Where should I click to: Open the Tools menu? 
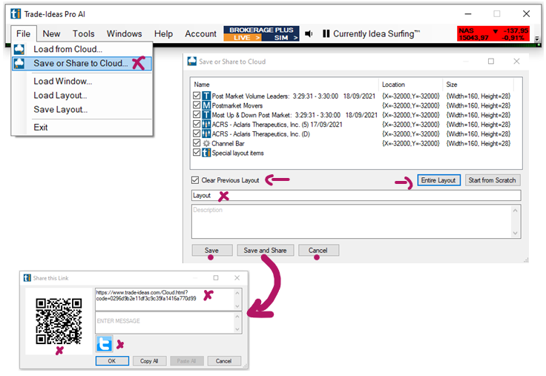click(x=83, y=33)
